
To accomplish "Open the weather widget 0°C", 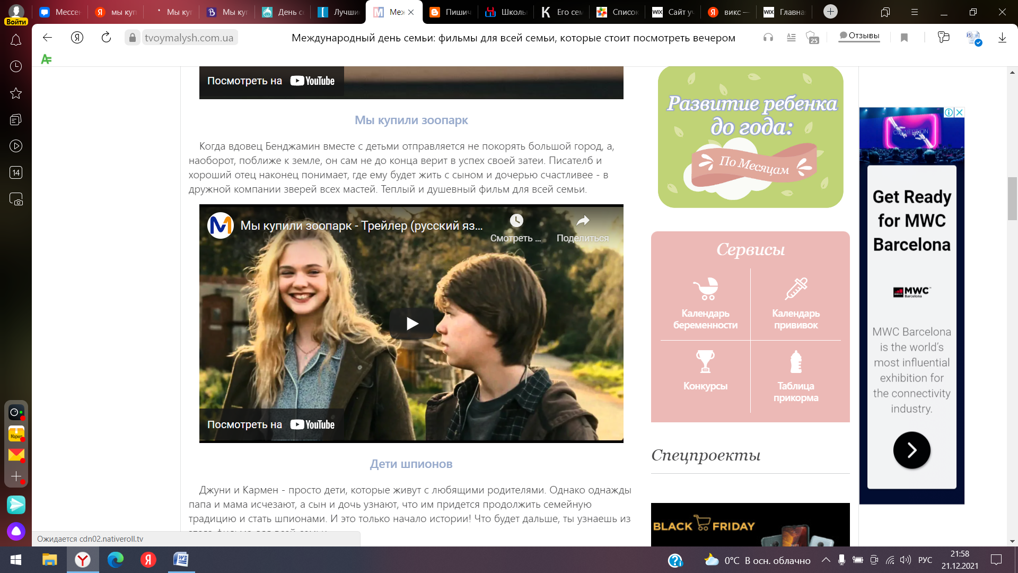I will [x=757, y=560].
